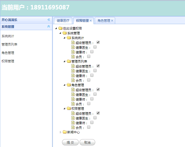Click file icon of 健康医生 under 权限管理 folder
Viewport: 185px width, 147px height.
(73, 118)
